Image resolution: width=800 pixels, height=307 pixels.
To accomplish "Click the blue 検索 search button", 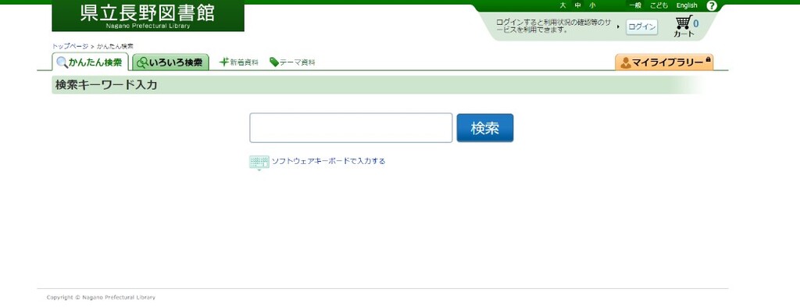I will pos(484,128).
